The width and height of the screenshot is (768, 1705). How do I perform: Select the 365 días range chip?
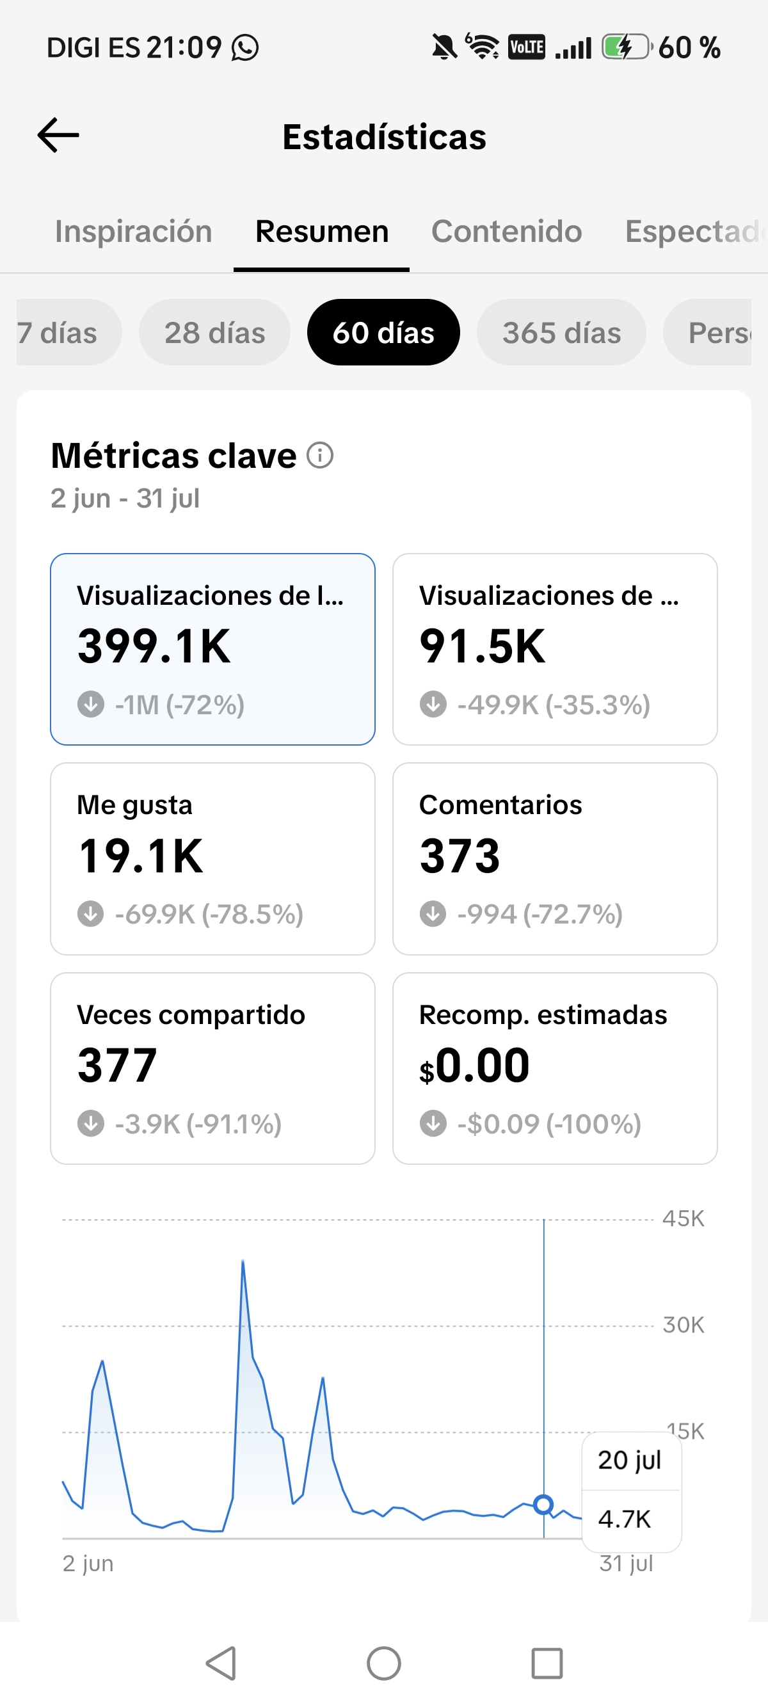pyautogui.click(x=561, y=332)
